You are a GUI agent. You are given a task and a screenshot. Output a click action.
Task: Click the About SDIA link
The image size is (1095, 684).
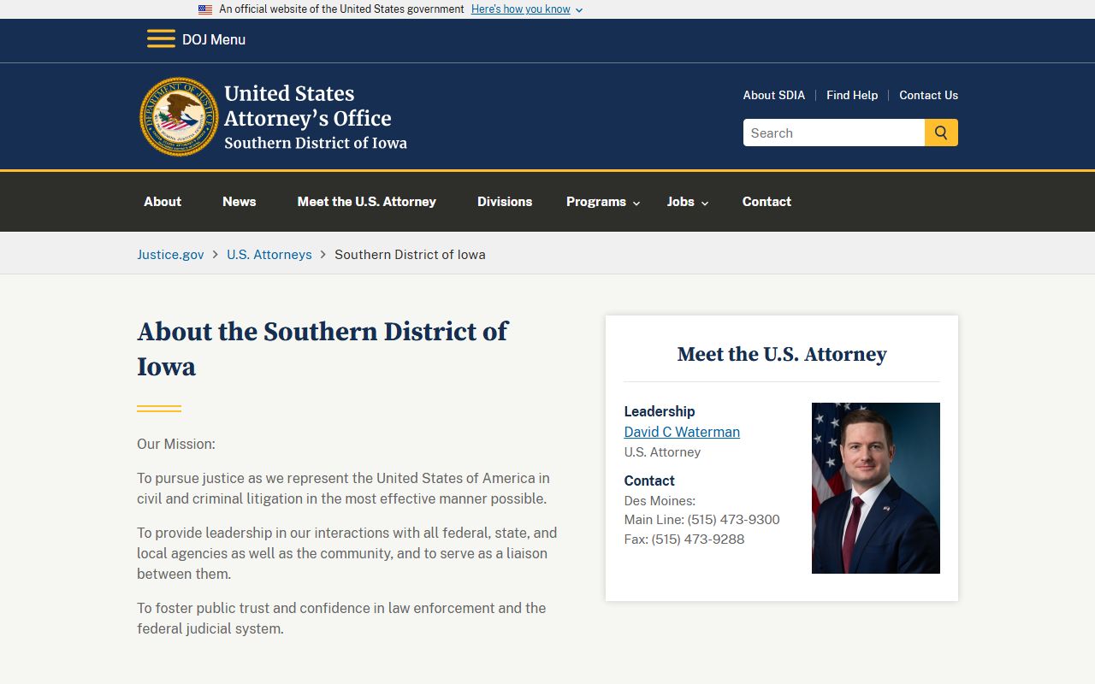(x=774, y=95)
